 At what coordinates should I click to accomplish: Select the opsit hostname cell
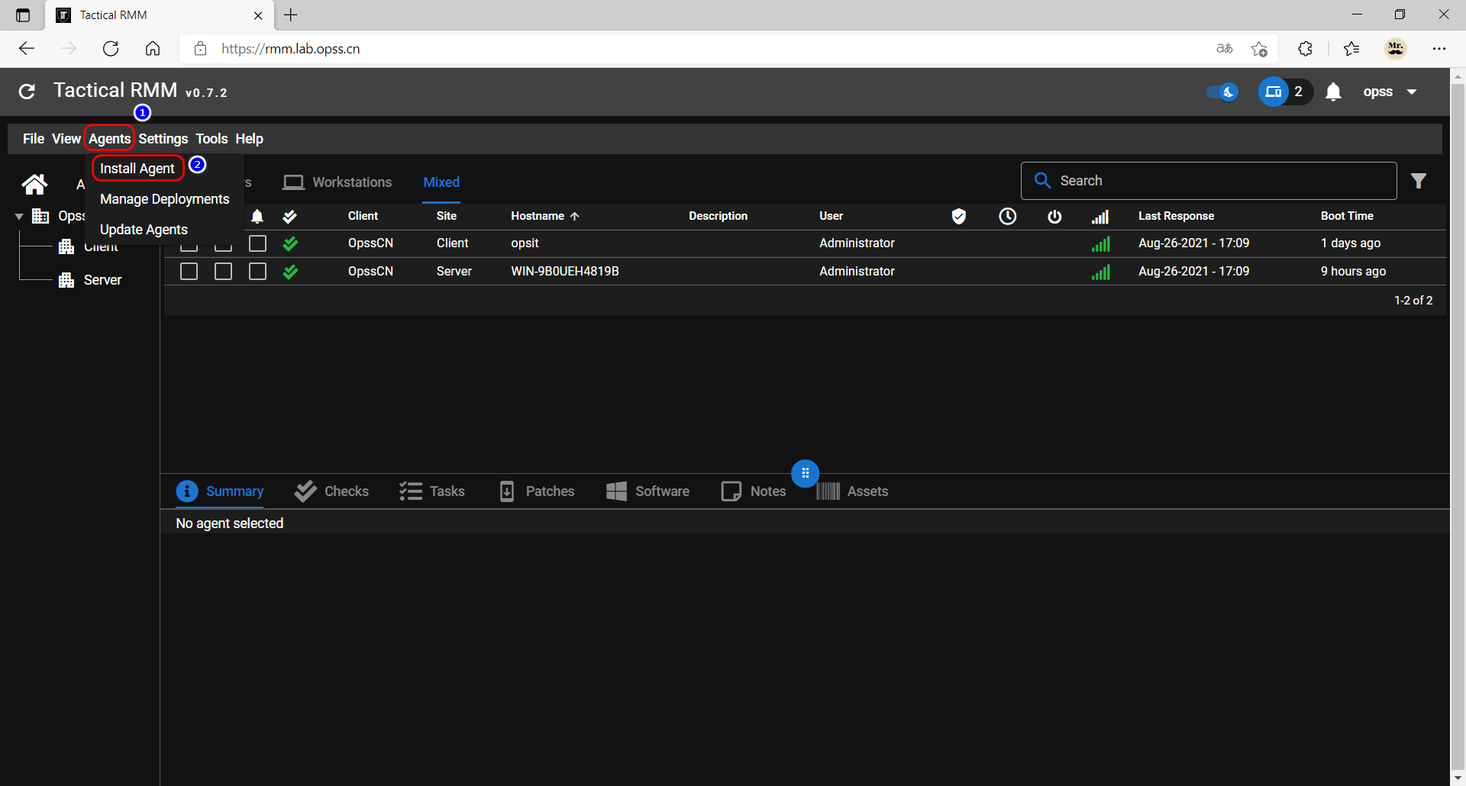click(x=525, y=243)
